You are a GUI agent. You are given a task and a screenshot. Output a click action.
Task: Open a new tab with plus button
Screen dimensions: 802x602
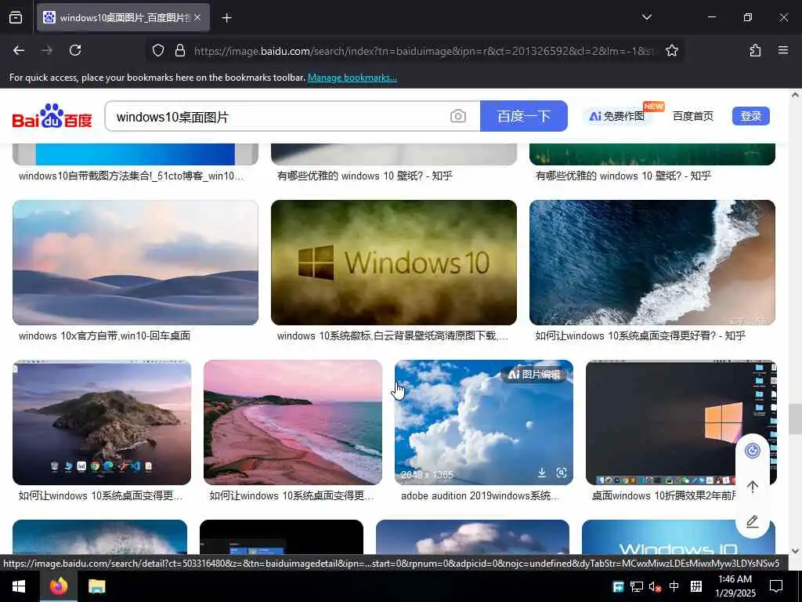pos(227,18)
